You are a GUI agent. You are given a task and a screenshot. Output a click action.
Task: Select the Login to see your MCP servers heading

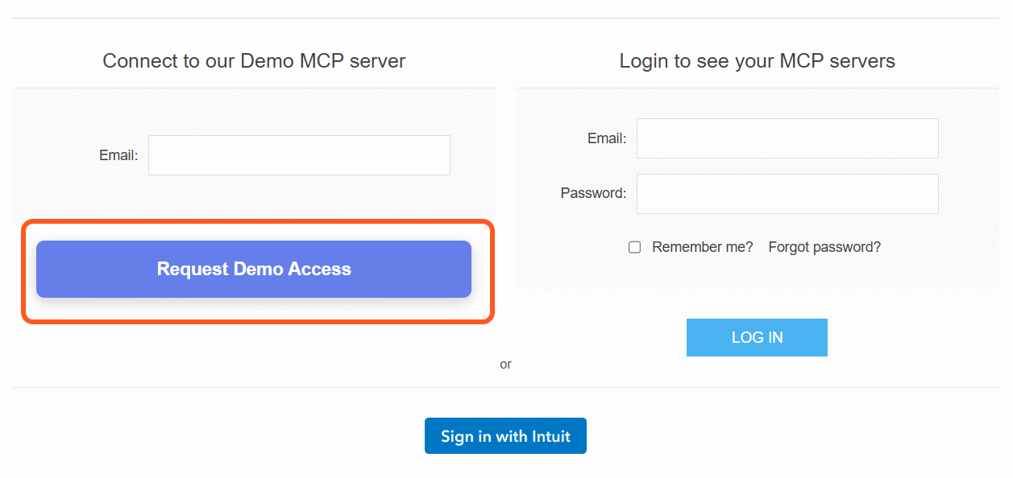[x=757, y=60]
